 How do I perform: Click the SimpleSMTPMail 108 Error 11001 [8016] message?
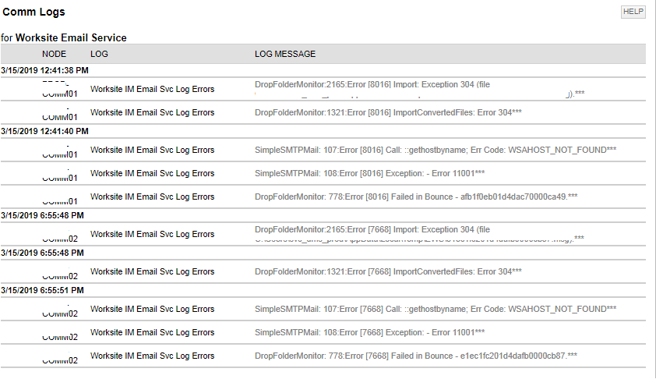(370, 173)
